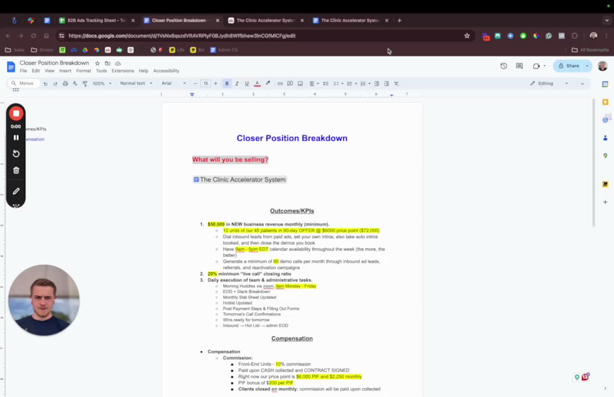This screenshot has height=397, width=614.
Task: Get add-ons with the side panel plus
Action: (x=605, y=202)
